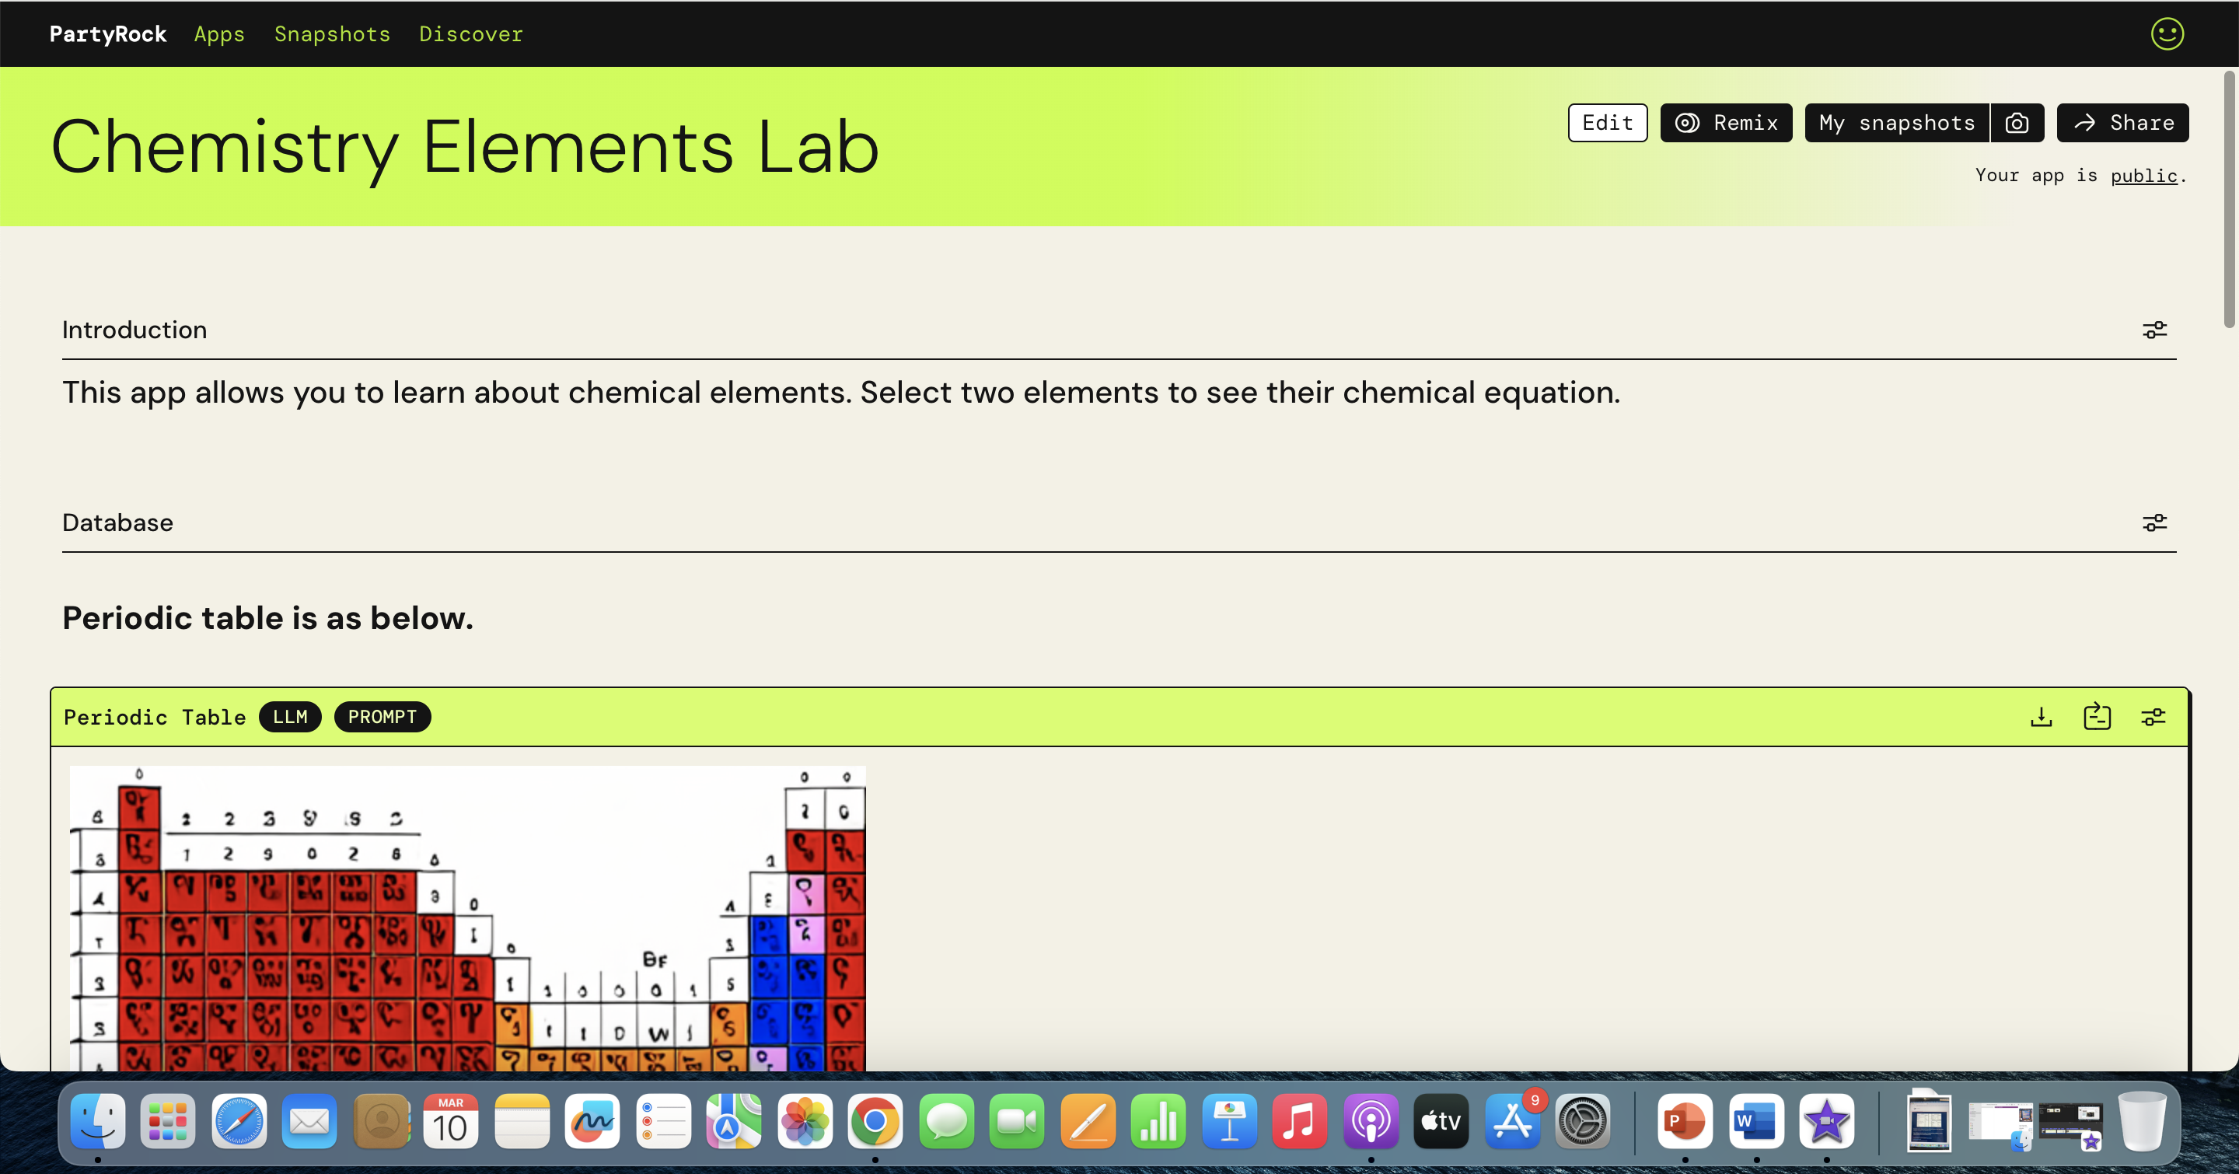Download the Periodic Table image output
Viewport: 2239px width, 1174px height.
tap(2041, 717)
